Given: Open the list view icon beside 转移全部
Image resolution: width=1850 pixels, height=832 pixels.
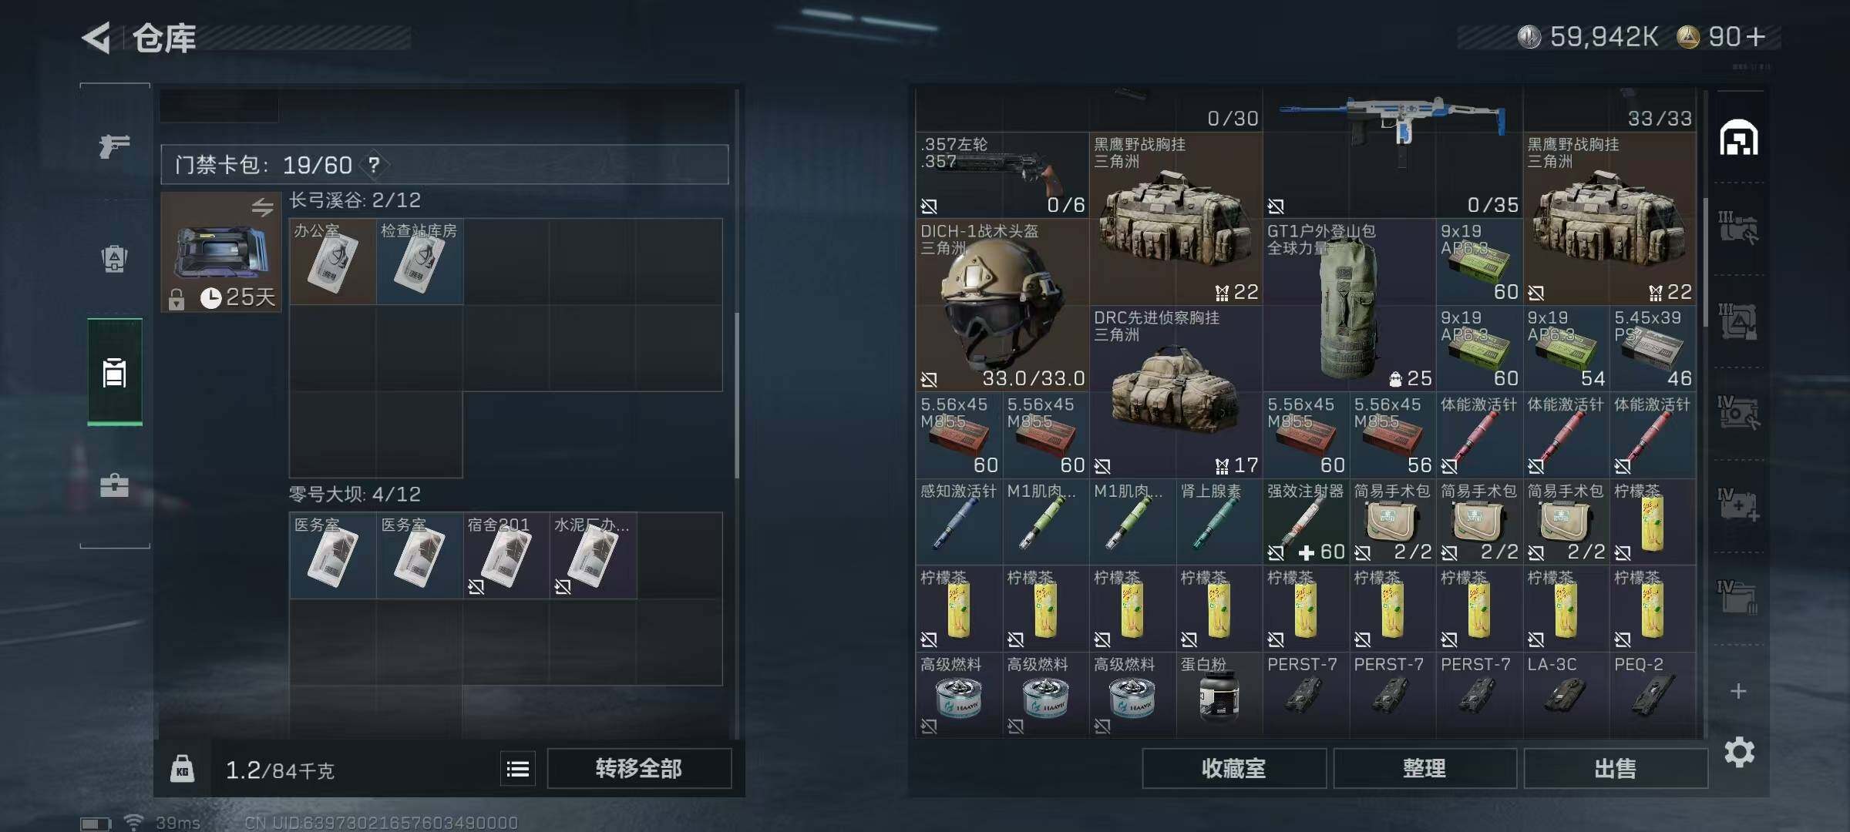Looking at the screenshot, I should point(518,768).
